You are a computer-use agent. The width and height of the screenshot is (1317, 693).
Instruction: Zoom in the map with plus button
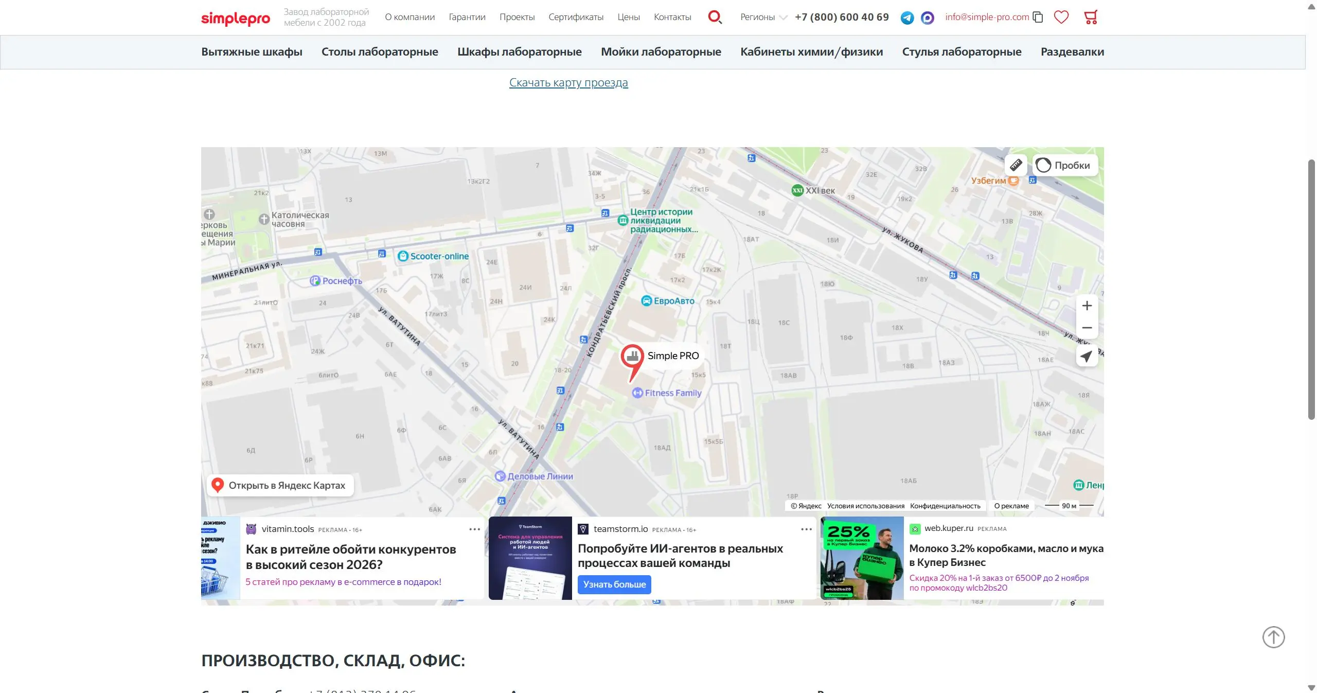[1087, 306]
